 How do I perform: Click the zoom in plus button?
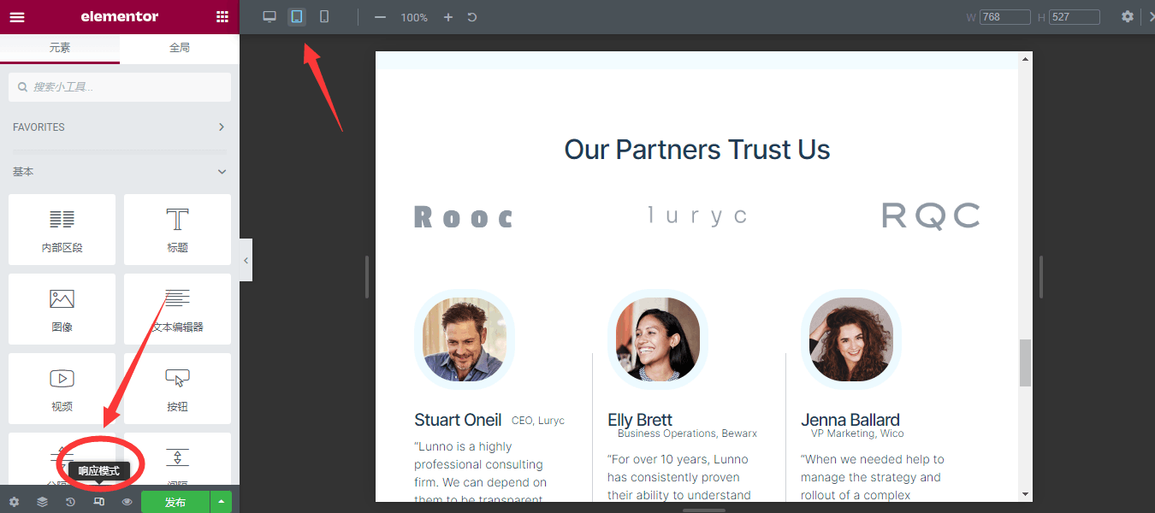(x=448, y=17)
